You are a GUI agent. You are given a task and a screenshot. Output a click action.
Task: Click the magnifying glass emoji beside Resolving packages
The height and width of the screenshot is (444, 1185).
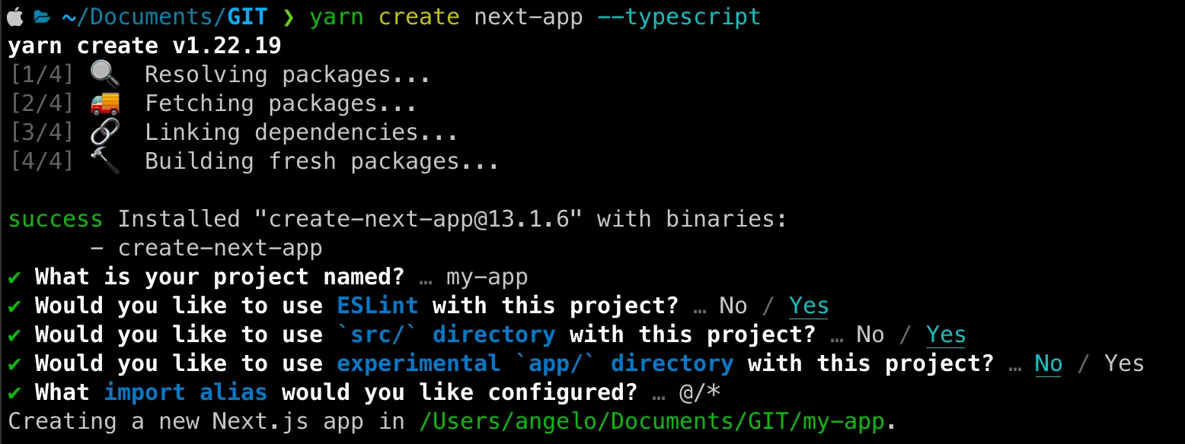[x=104, y=74]
